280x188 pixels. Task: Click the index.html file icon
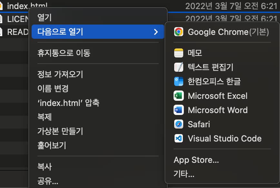[x=4, y=5]
